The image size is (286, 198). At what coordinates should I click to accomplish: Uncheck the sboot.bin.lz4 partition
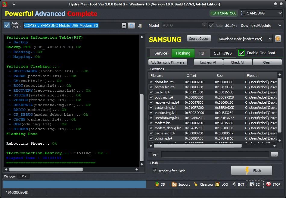[151, 82]
